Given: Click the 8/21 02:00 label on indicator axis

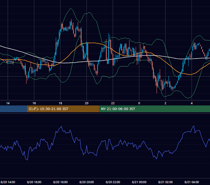Looking at the screenshot, I should pyautogui.click(x=166, y=182).
